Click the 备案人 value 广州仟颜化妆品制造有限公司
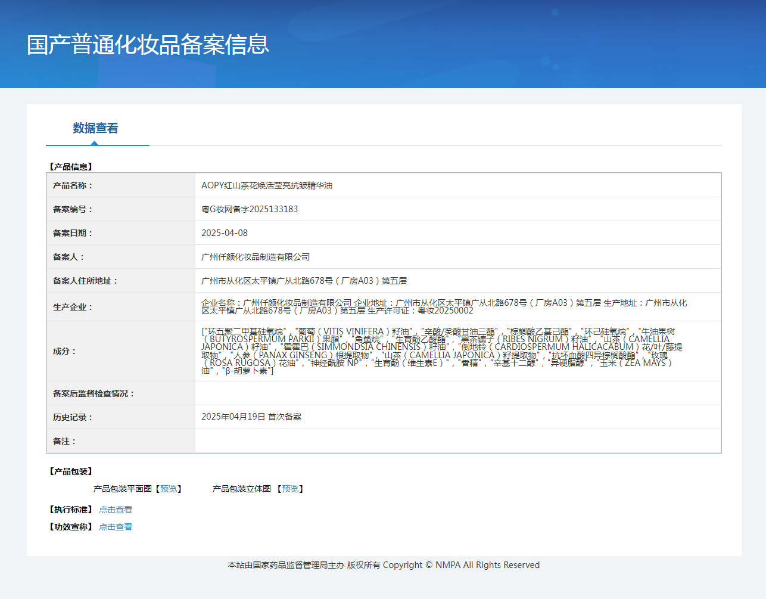The height and width of the screenshot is (599, 766). (256, 257)
